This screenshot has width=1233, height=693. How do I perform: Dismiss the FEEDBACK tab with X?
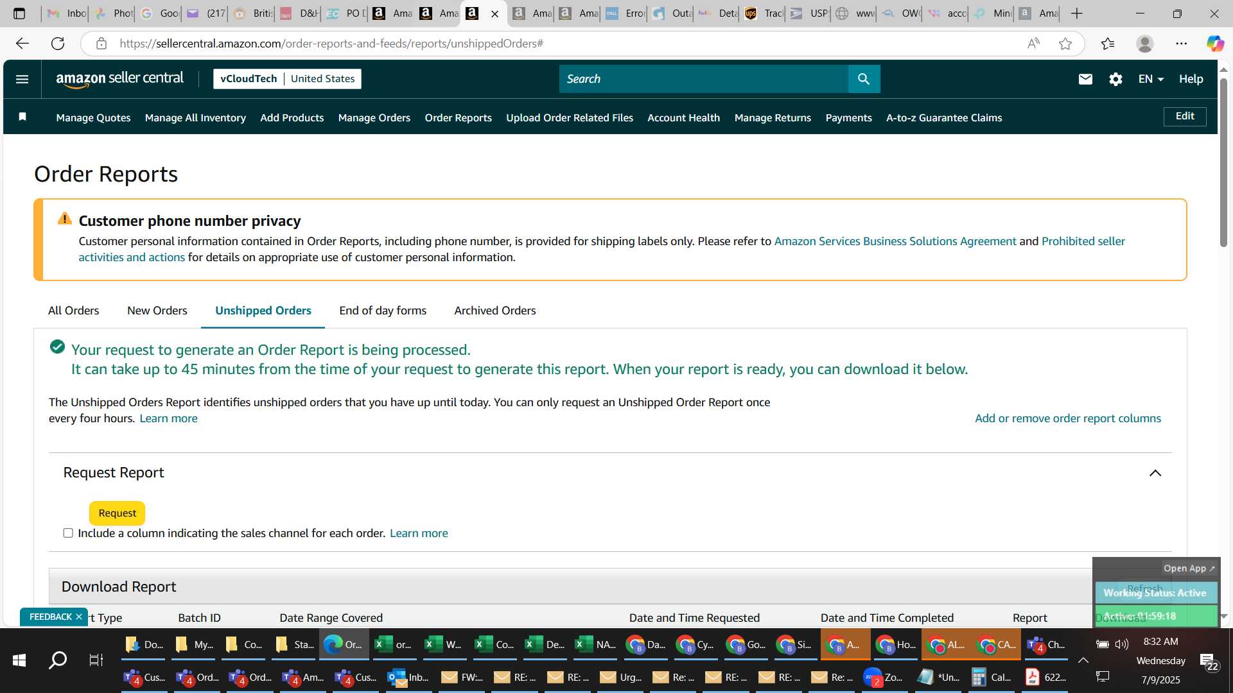click(x=79, y=617)
